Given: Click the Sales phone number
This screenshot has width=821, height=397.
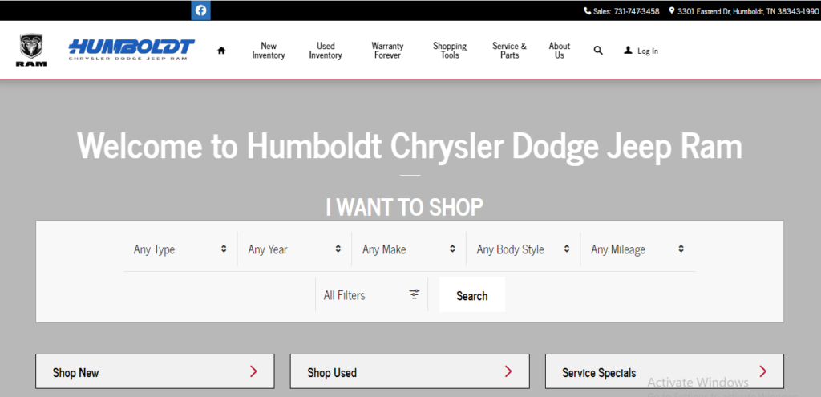Looking at the screenshot, I should (x=637, y=11).
